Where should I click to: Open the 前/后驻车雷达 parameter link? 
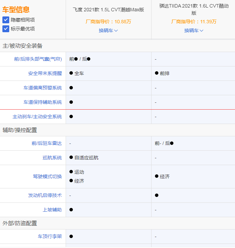[x=47, y=143]
